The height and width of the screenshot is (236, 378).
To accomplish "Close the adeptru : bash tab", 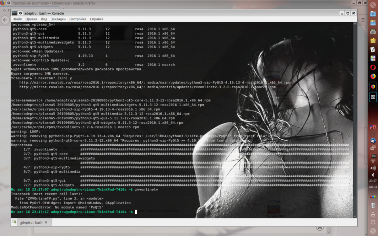I will (x=46, y=223).
